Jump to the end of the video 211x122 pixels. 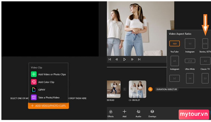pyautogui.click(x=139, y=59)
